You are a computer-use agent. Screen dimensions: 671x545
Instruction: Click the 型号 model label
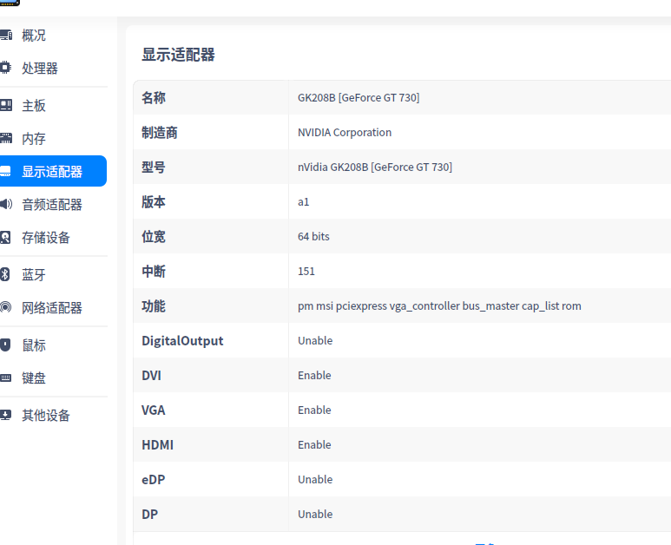[154, 167]
